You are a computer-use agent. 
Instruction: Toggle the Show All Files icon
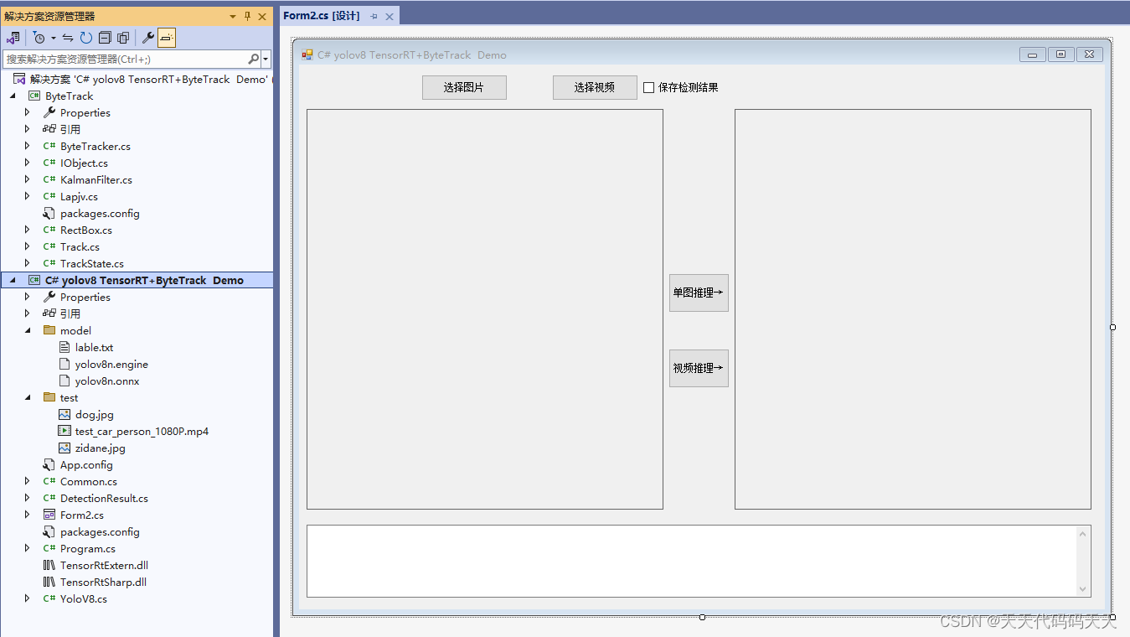pos(124,37)
